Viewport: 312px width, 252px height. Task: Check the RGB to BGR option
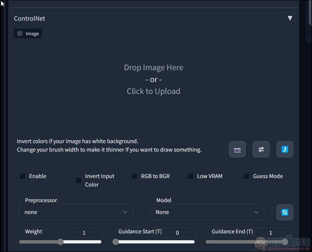(134, 176)
